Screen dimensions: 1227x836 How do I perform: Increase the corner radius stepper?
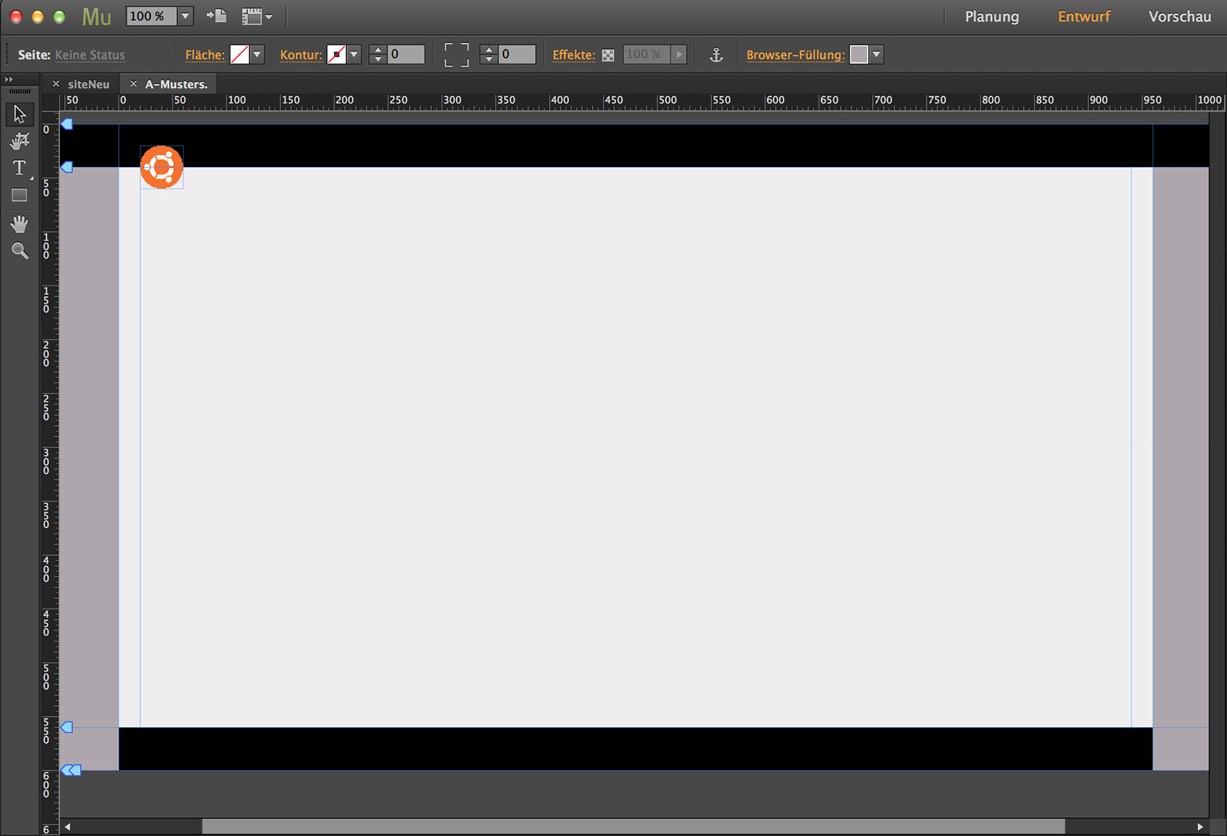(x=489, y=50)
